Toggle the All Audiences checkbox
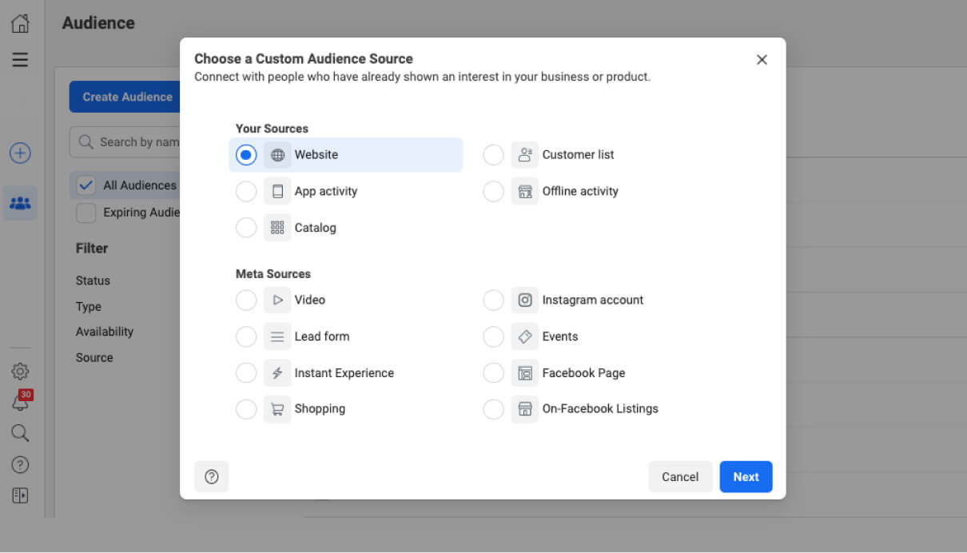 [86, 185]
